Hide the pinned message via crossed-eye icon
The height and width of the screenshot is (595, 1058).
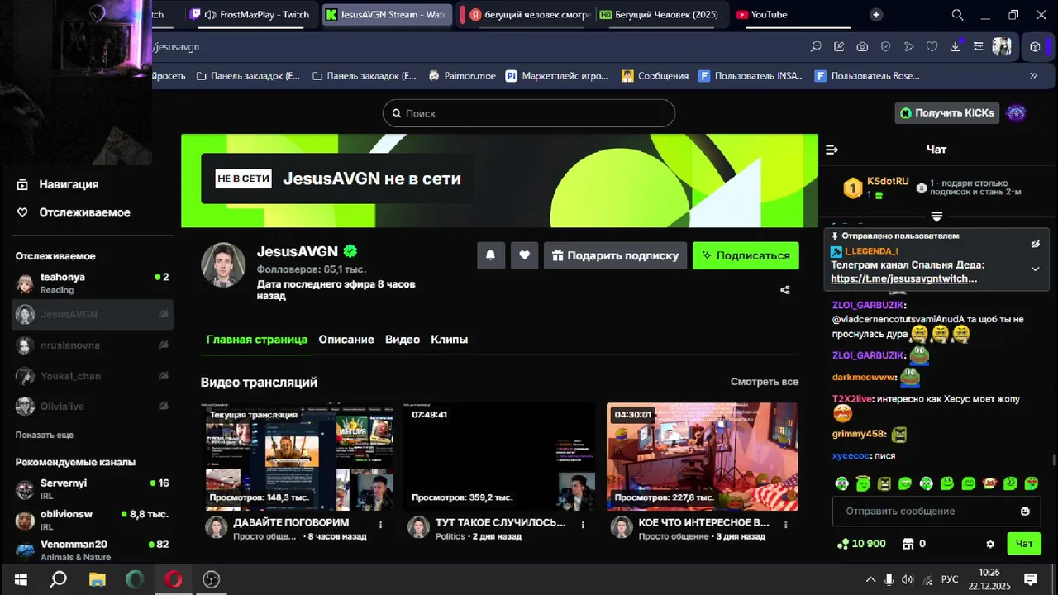(1035, 245)
